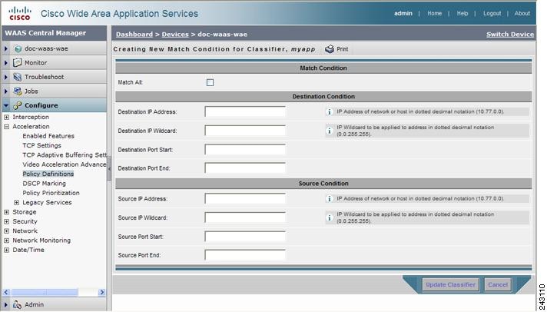Click sidebar horizontal scrollbar right arrow
This screenshot has height=312, width=547.
tap(102, 292)
